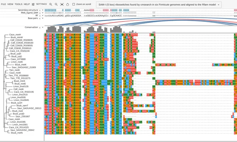Open the Base pairs track options arrow
This screenshot has height=142, width=237.
(x=43, y=18)
